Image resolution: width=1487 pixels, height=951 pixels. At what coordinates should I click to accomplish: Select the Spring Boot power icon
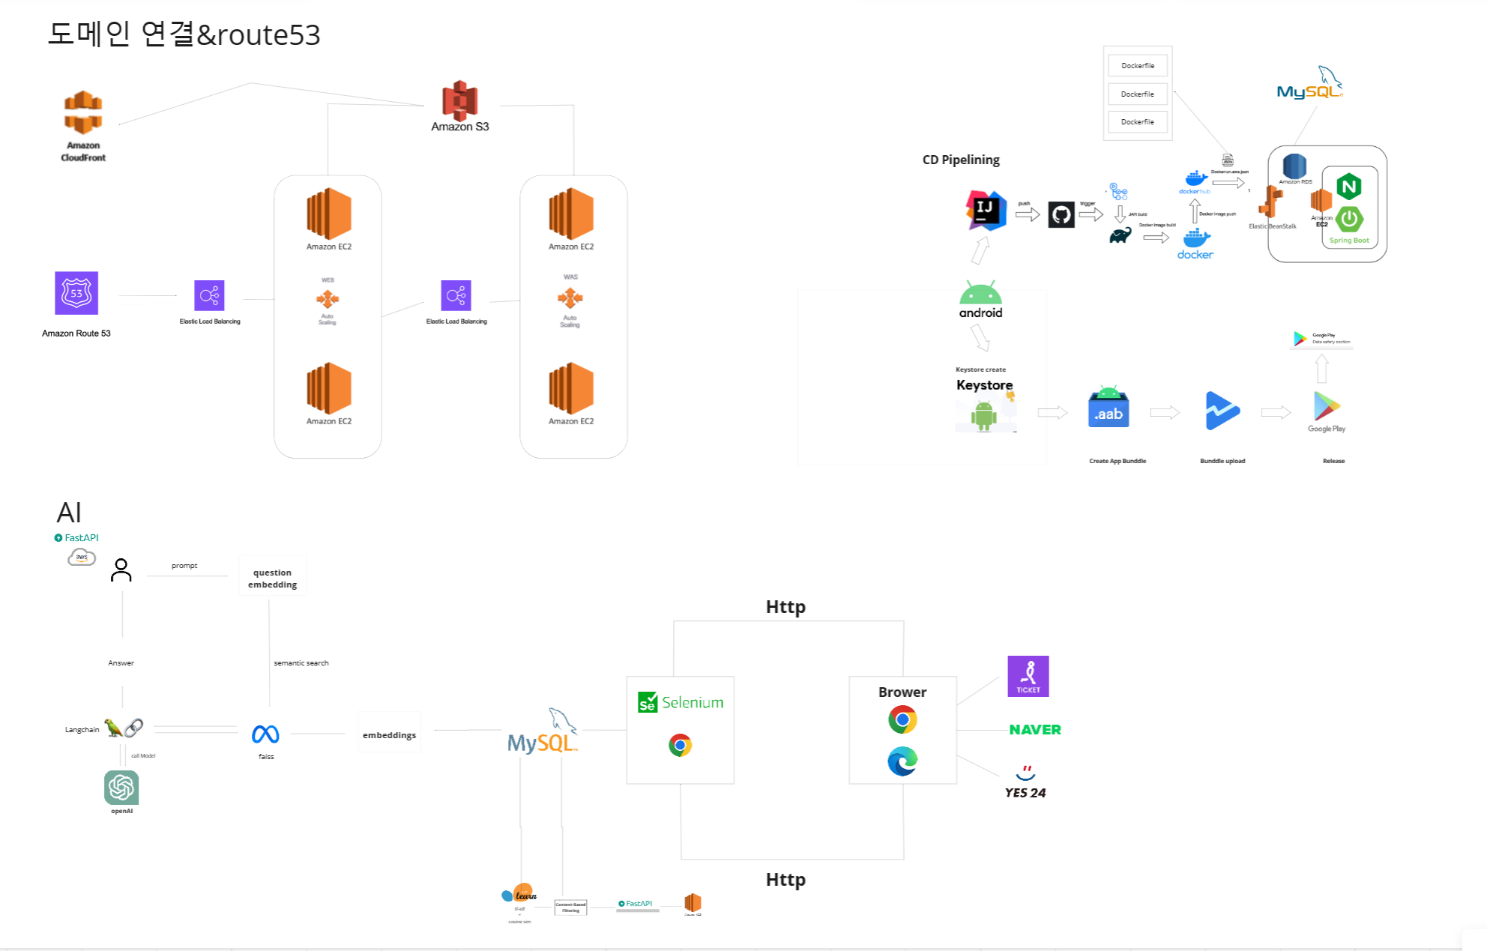tap(1349, 219)
